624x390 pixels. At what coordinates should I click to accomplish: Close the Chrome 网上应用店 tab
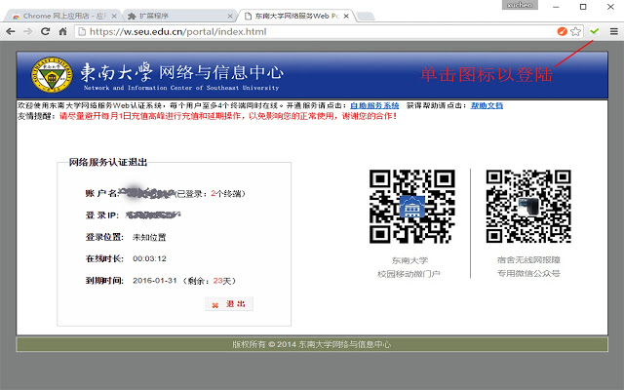114,16
